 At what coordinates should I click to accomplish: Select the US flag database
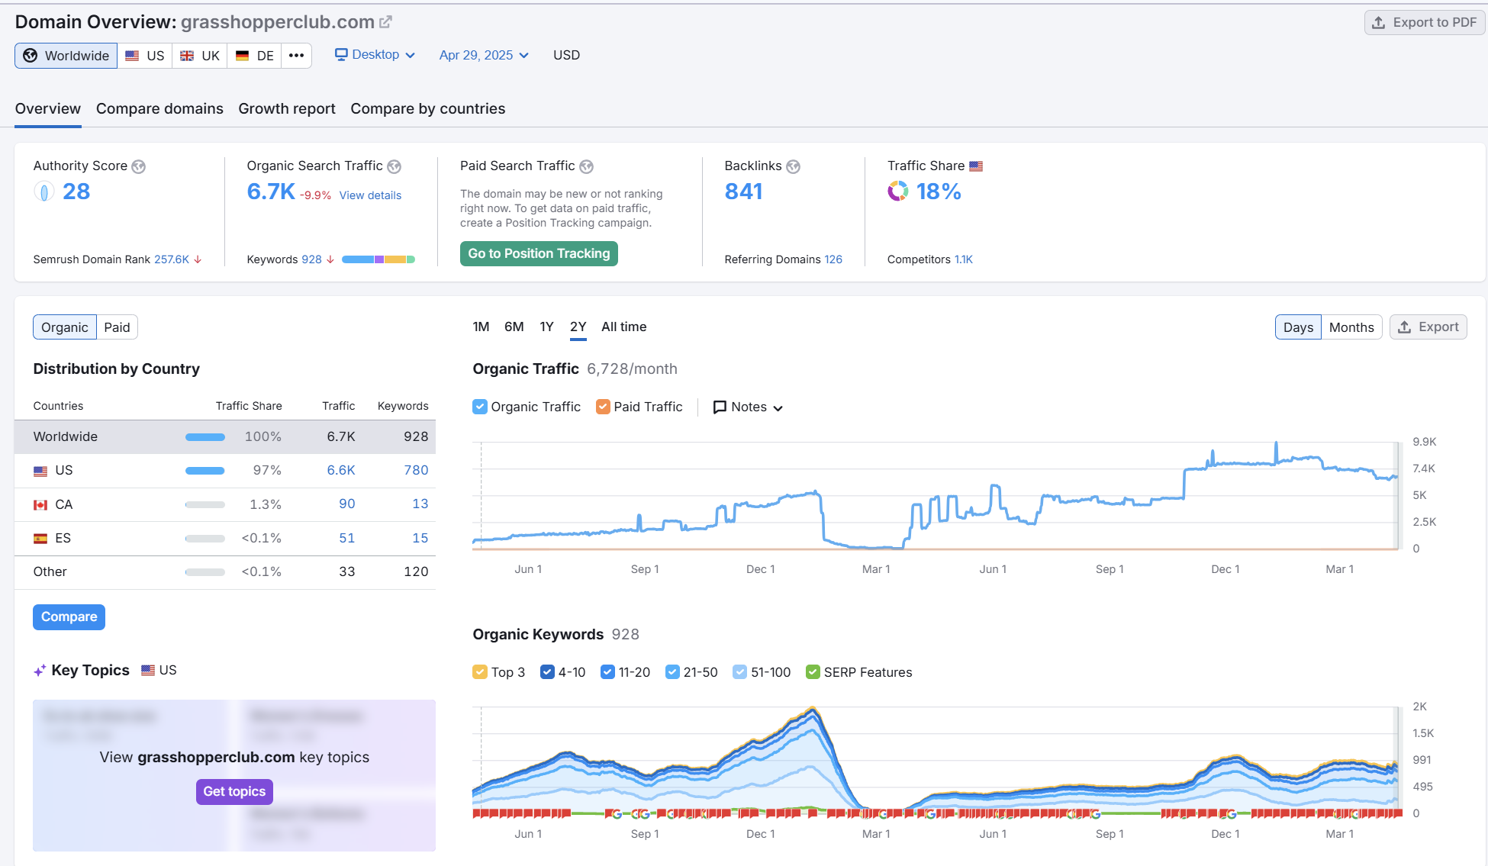(144, 56)
